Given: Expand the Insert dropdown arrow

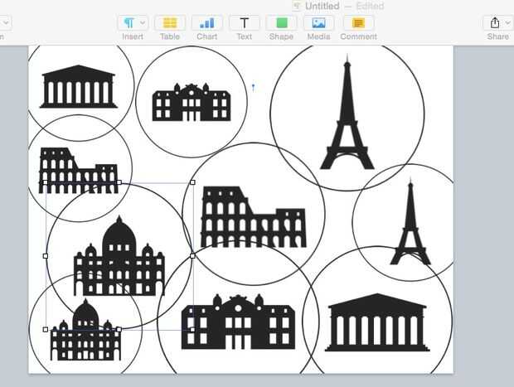Looking at the screenshot, I should [143, 23].
